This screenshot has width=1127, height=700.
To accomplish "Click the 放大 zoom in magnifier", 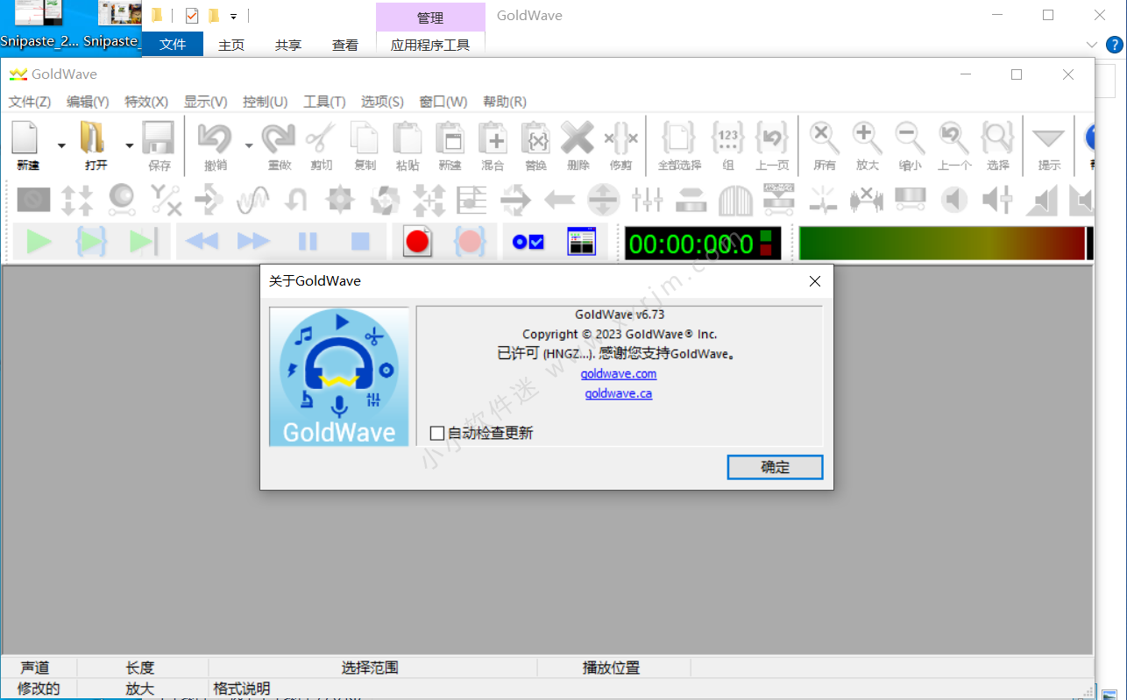I will pos(867,138).
